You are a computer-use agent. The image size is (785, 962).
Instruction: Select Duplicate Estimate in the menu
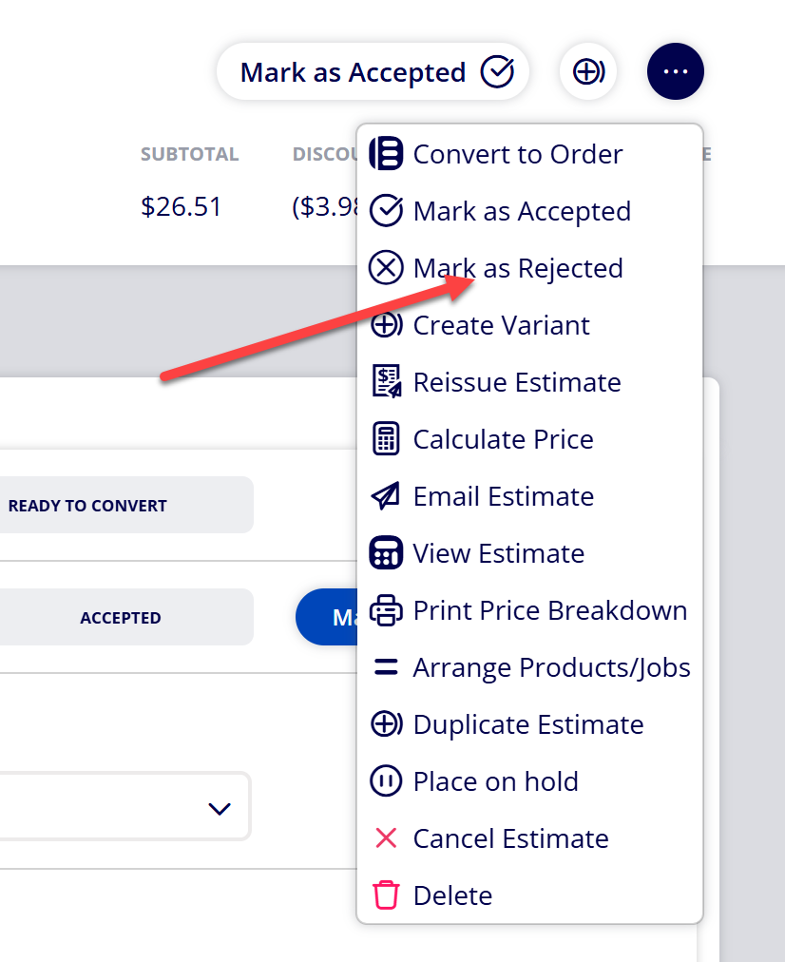point(530,724)
